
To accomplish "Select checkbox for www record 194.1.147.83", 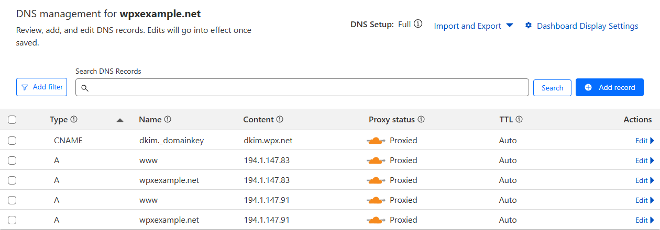I will (x=12, y=160).
